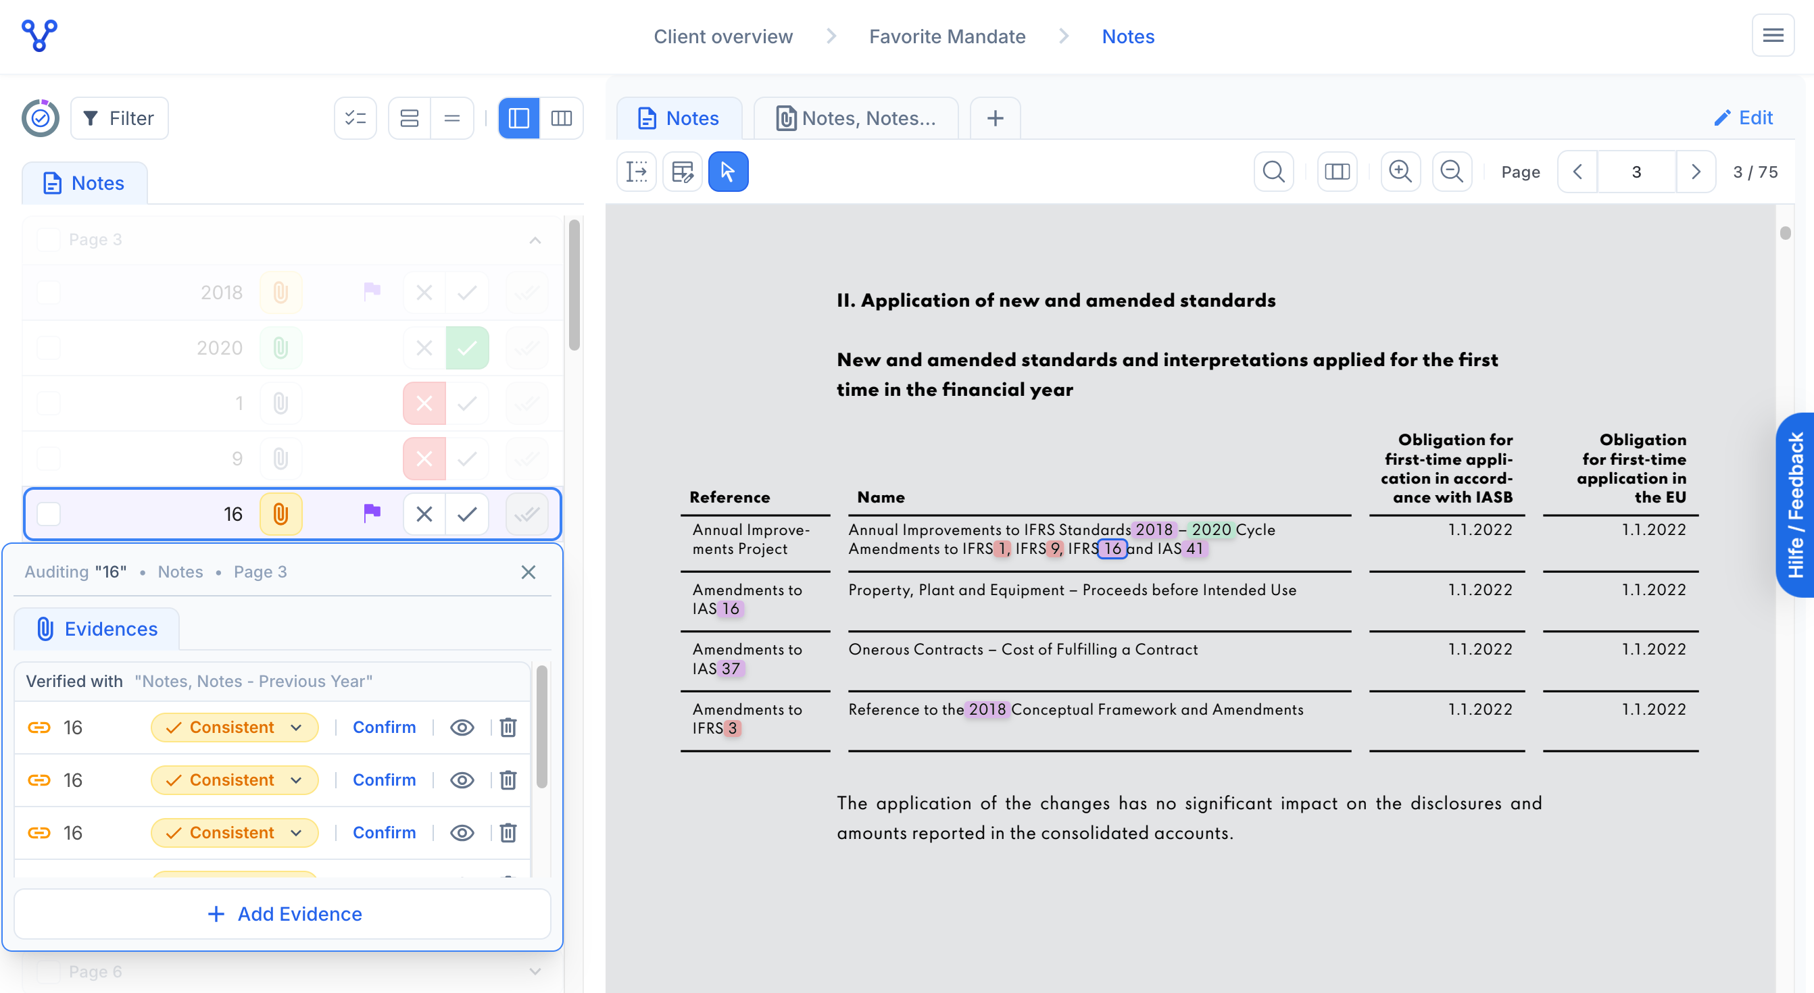Click the page number input field

click(1636, 172)
